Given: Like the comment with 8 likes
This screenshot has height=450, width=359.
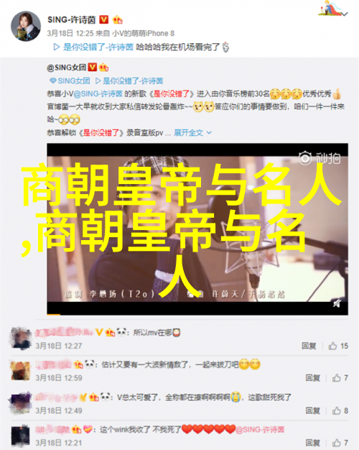Looking at the screenshot, I should (x=340, y=410).
